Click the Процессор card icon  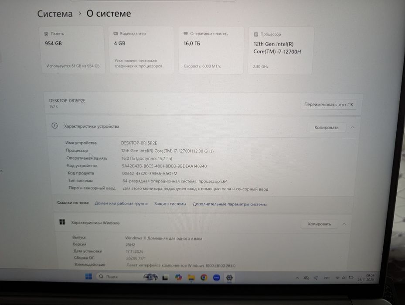[x=256, y=34]
